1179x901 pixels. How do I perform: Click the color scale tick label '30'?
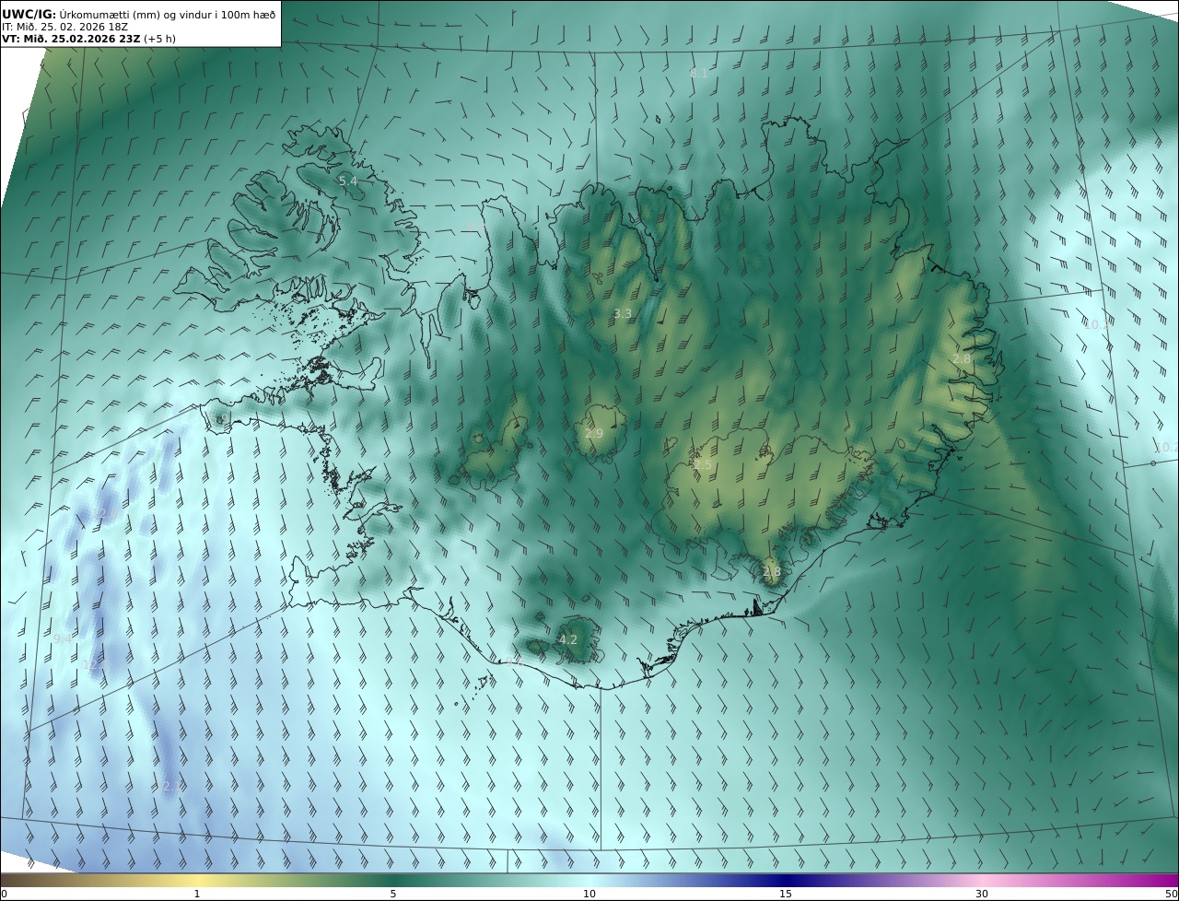point(982,894)
